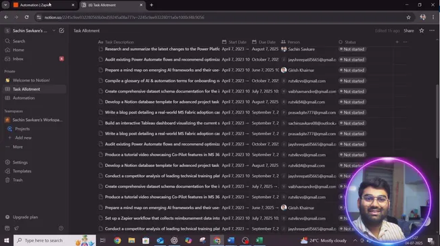
Task: Open Templates
Action: [22, 171]
